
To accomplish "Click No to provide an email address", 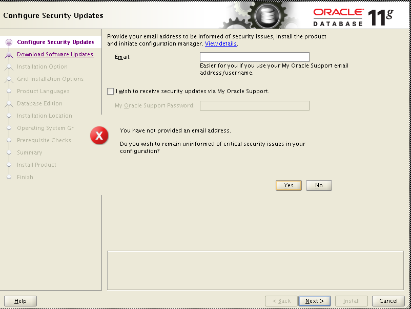I will pos(318,185).
